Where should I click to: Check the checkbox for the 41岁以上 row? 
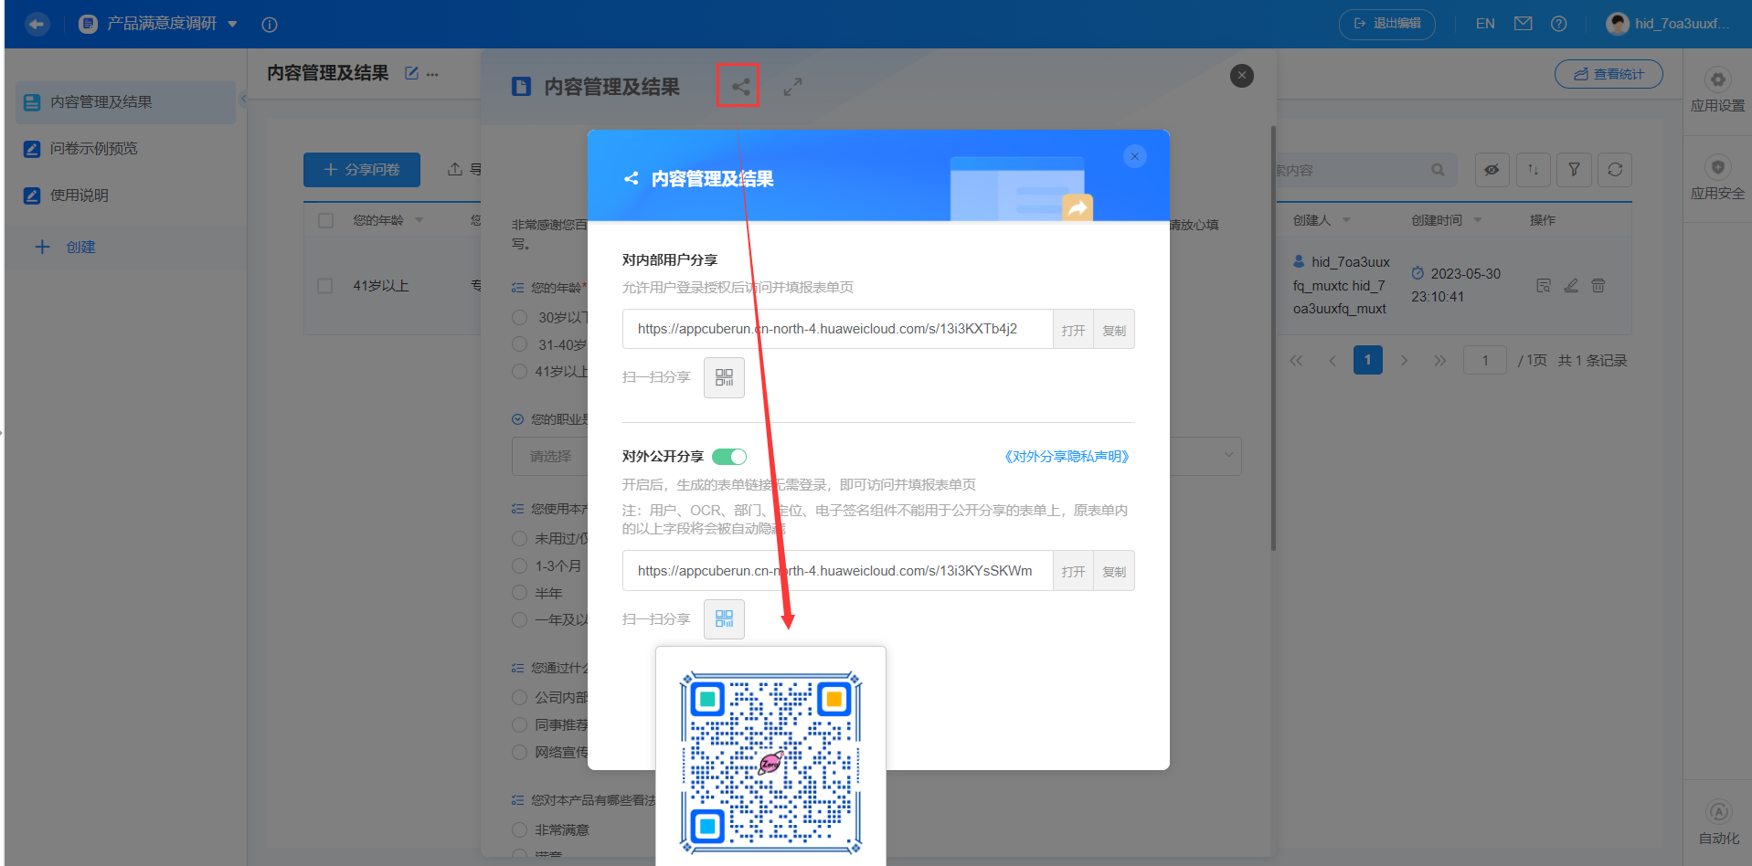click(x=324, y=286)
